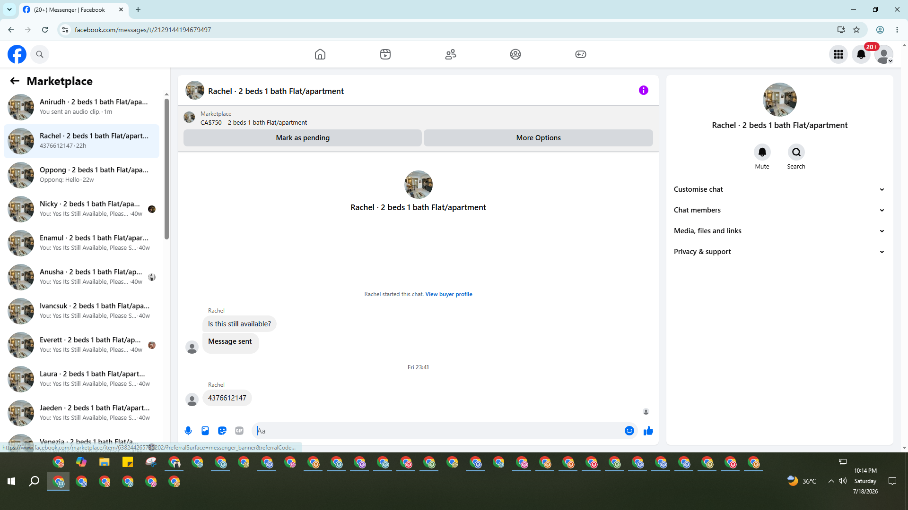Image resolution: width=908 pixels, height=510 pixels.
Task: Reload the page in Chrome
Action: [x=45, y=30]
